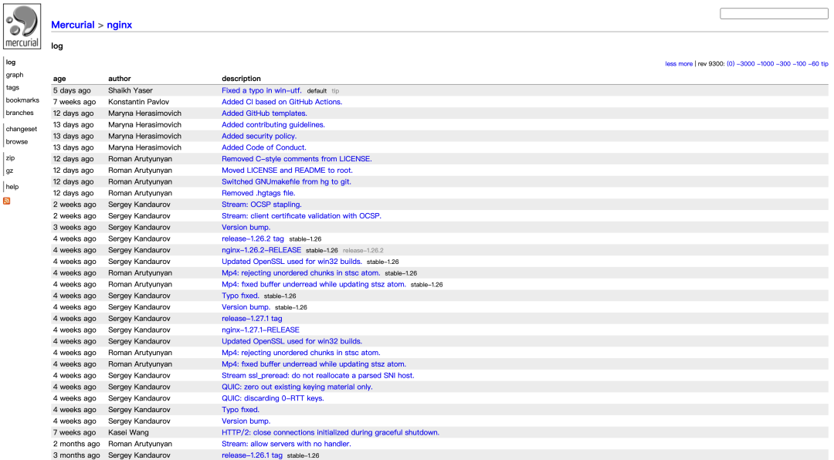This screenshot has height=460, width=834.
Task: Open 'Added contributing guidelines.' commit
Action: pyautogui.click(x=273, y=125)
